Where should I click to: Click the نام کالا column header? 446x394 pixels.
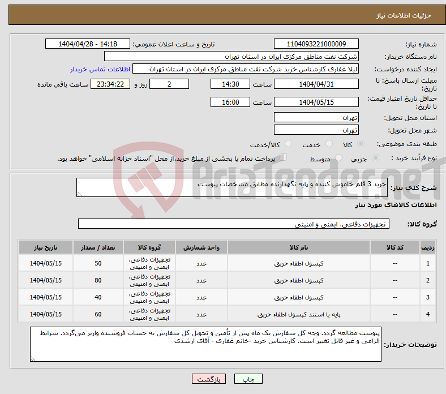(298, 248)
